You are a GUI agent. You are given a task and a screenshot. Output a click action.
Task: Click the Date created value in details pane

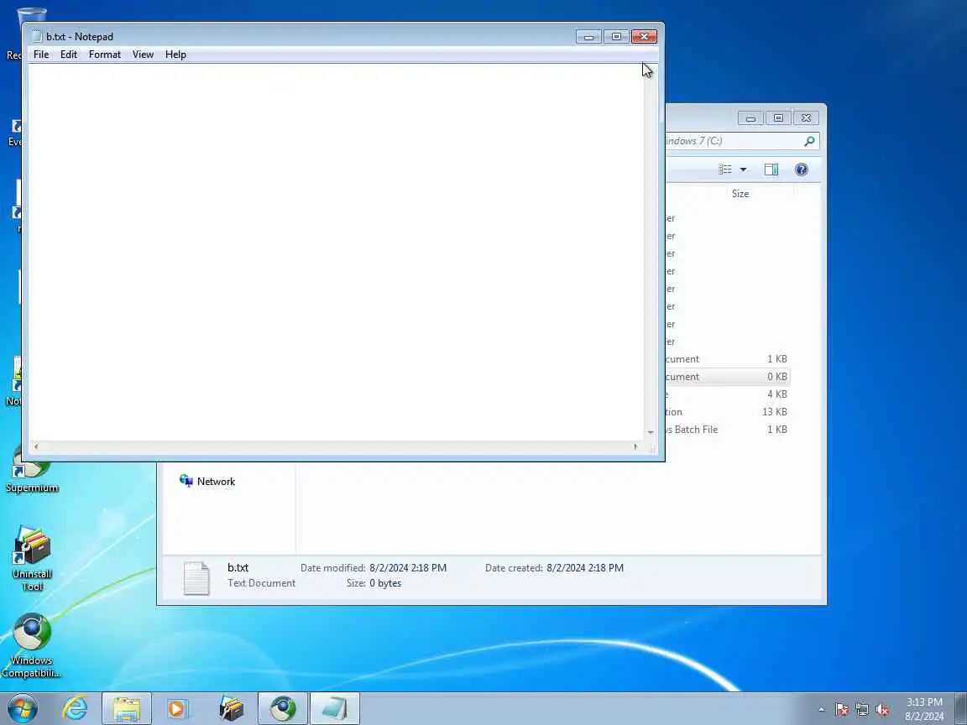pyautogui.click(x=584, y=568)
